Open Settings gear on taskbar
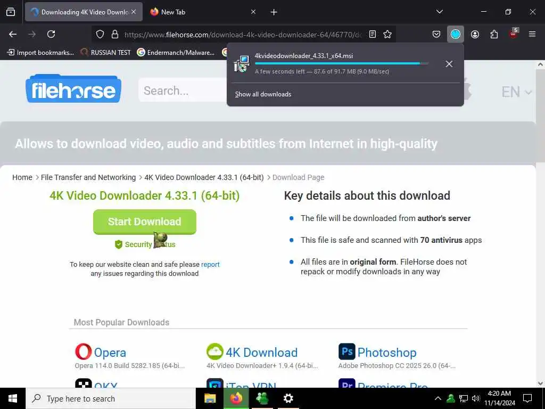Screen dimensions: 545x409 coord(288,398)
